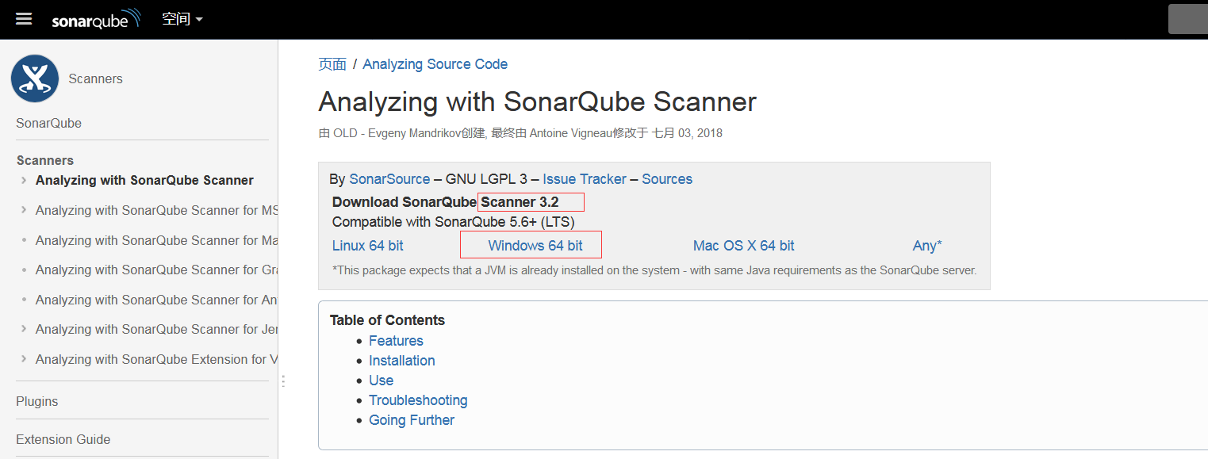Open the Issue Tracker link
This screenshot has width=1208, height=459.
tap(585, 179)
